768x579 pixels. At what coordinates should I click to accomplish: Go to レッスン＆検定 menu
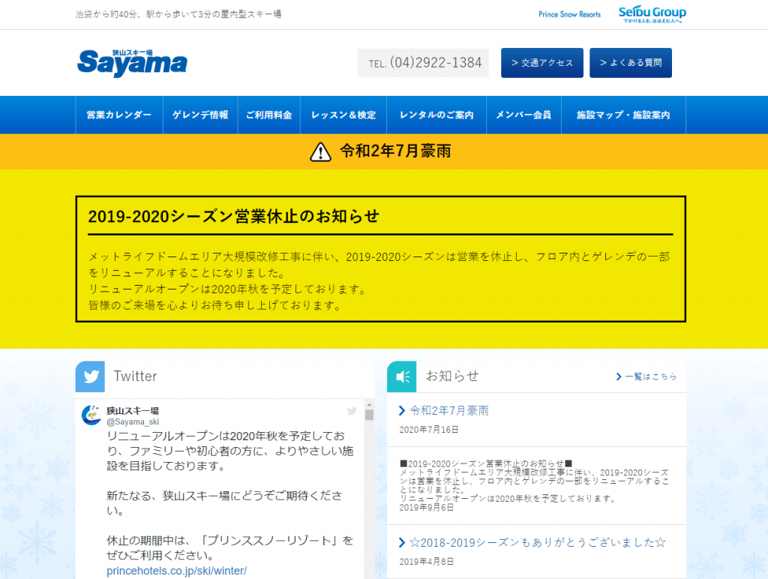(343, 115)
